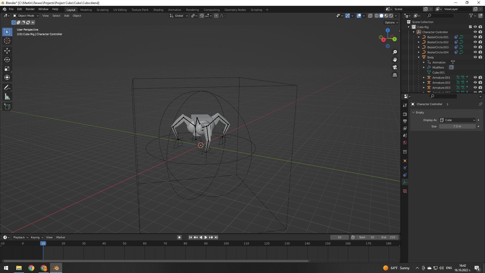Image resolution: width=485 pixels, height=273 pixels.
Task: Open the View Layer properties tab
Action: [x=405, y=128]
